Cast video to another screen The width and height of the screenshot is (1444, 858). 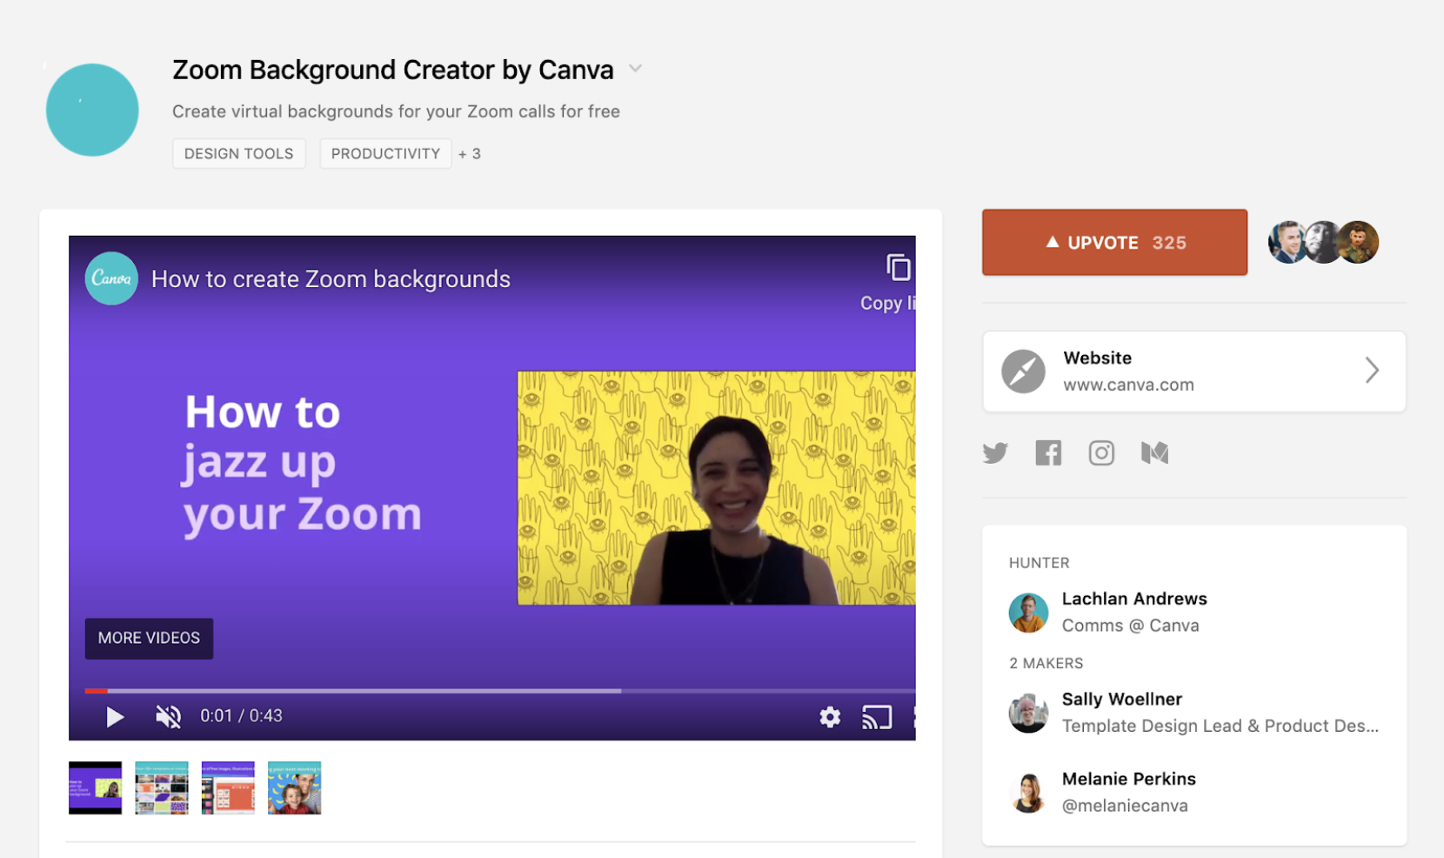877,717
